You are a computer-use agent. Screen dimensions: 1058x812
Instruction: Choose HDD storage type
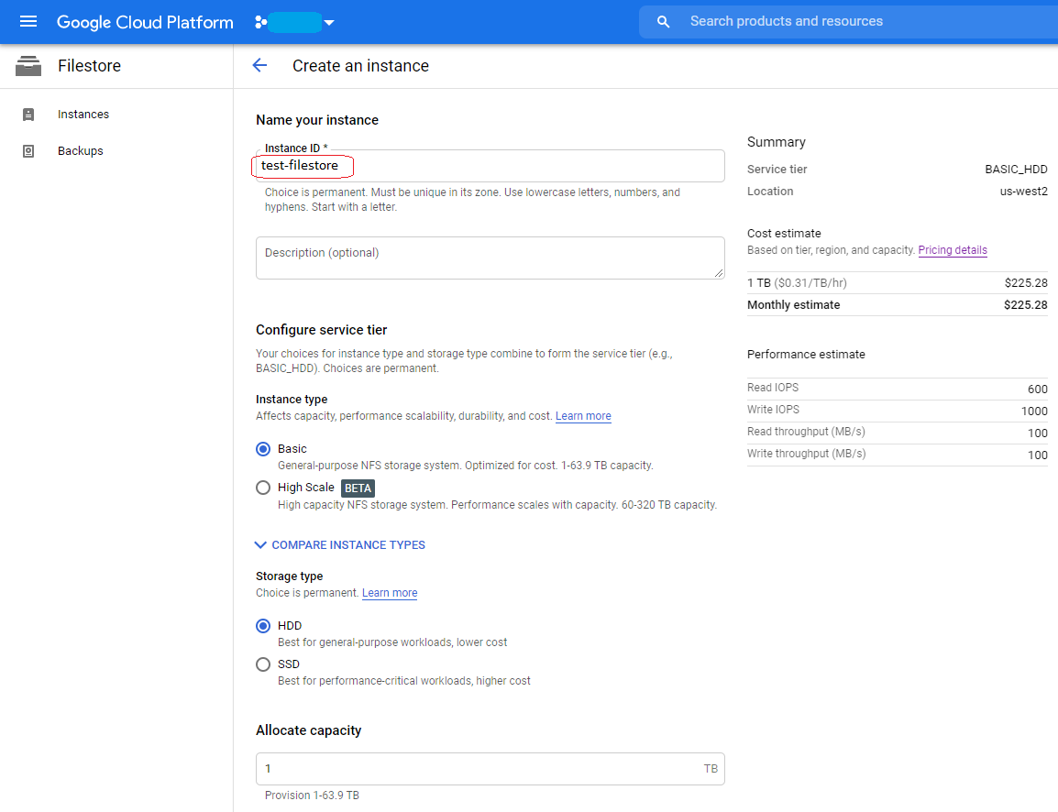pyautogui.click(x=263, y=625)
